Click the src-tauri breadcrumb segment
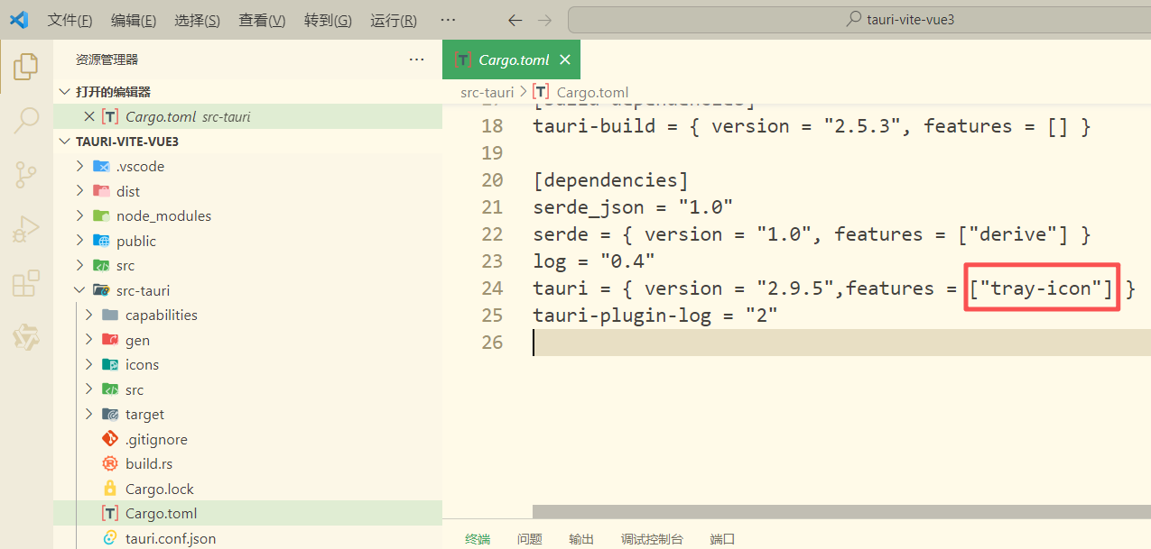1151x549 pixels. [x=487, y=92]
